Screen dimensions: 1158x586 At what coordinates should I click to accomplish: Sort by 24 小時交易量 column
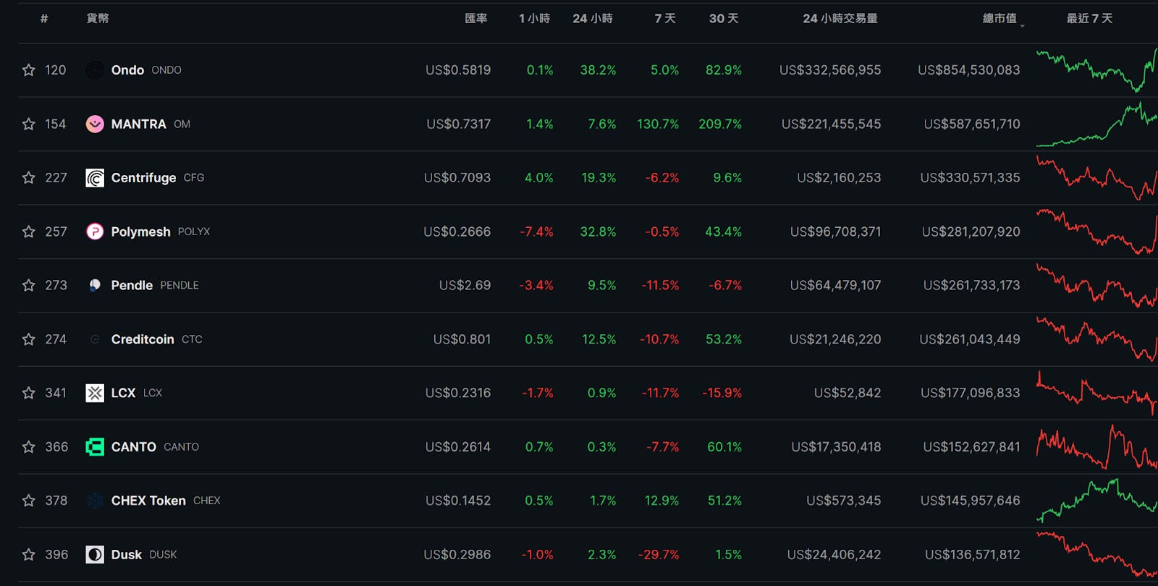pos(840,18)
